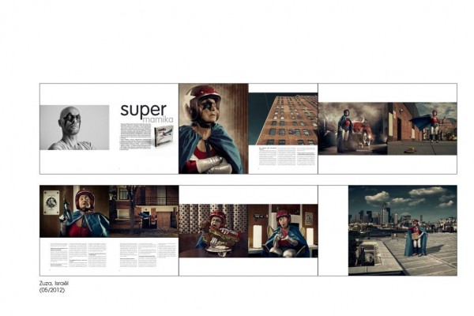This screenshot has width=474, height=316.
Task: Click the black-and-white masked bald man portrait
Action: [74, 127]
